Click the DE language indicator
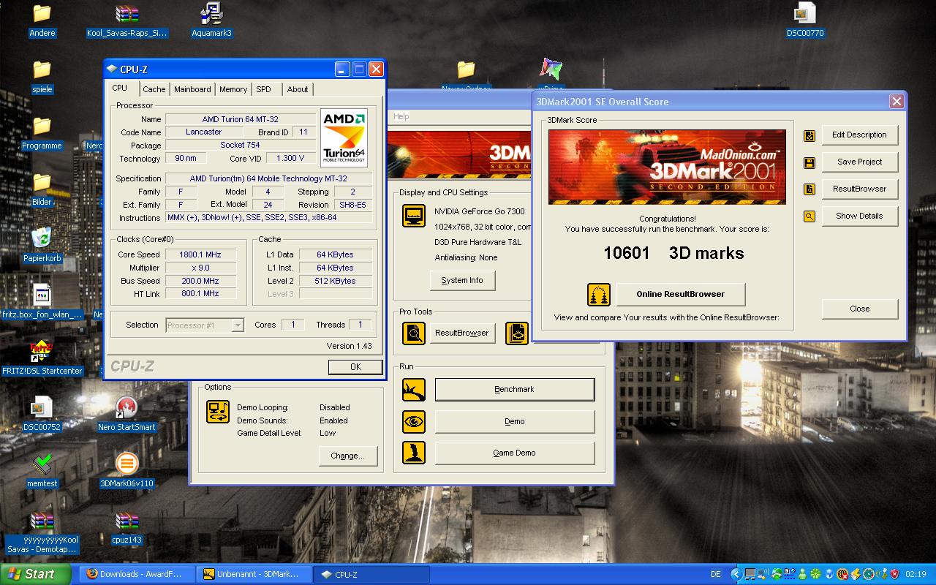 716,575
